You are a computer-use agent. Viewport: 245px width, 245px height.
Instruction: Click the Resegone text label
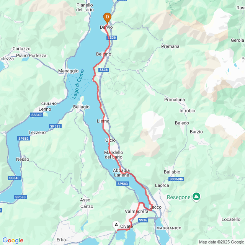tap(179, 198)
